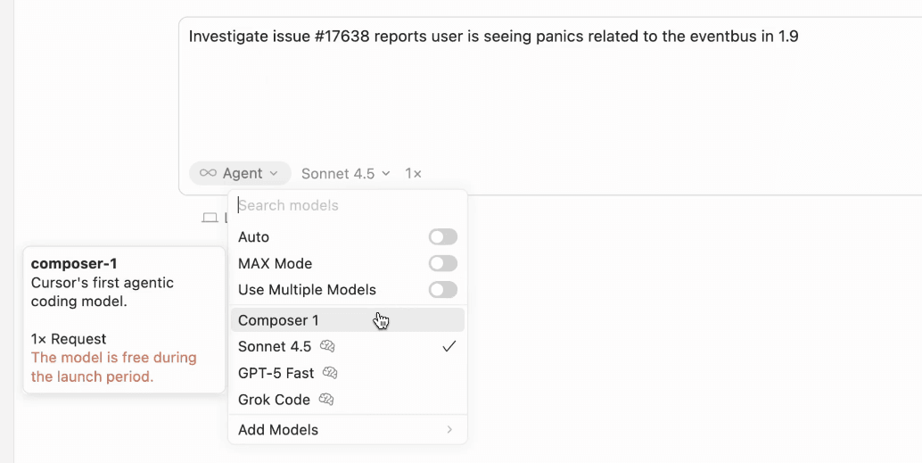
Task: Click the brain icon beside GPT-5 Fast
Action: [x=330, y=373]
